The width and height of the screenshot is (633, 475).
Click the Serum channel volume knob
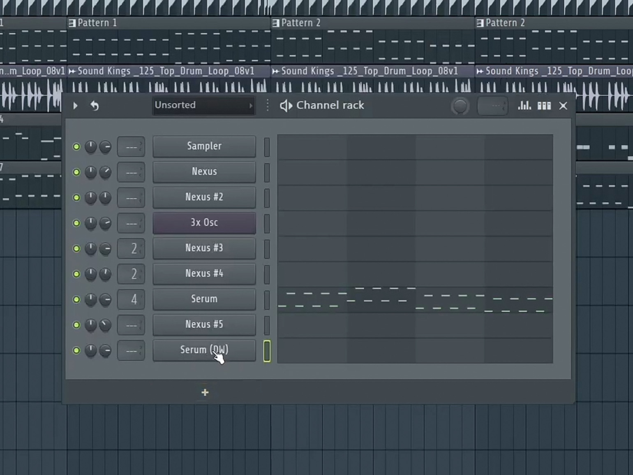(x=105, y=300)
